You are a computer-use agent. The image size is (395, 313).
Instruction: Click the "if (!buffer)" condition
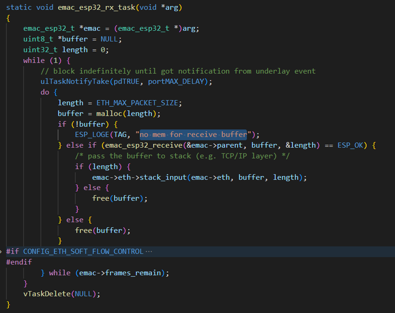coord(84,124)
